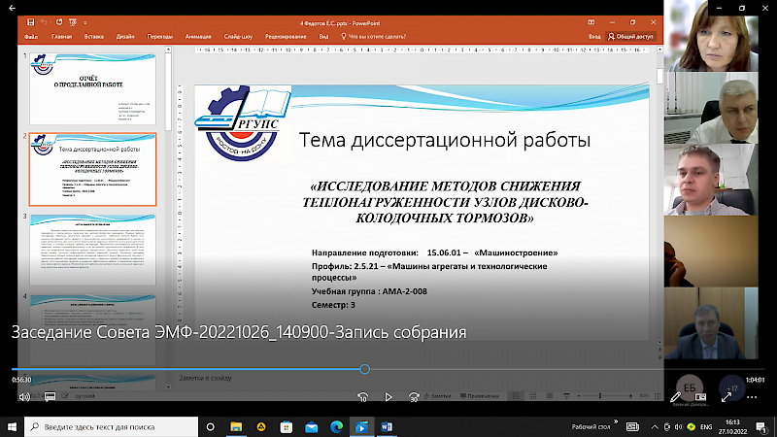777x437 pixels.
Task: Open Microsoft Edge from the taskbar
Action: (x=336, y=426)
